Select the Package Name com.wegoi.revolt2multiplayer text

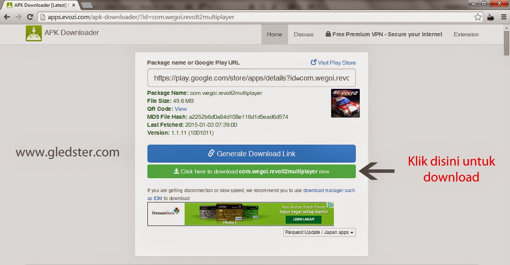226,93
